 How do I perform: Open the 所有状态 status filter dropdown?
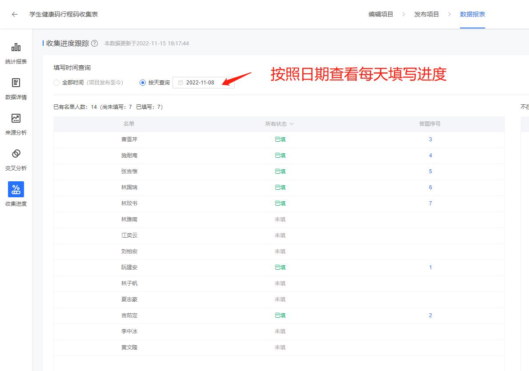tap(279, 124)
